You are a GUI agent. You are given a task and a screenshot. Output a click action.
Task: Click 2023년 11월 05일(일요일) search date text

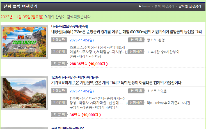(x=22, y=17)
